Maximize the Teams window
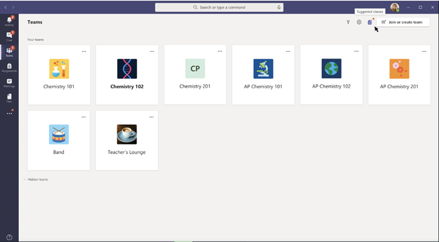 pyautogui.click(x=420, y=7)
